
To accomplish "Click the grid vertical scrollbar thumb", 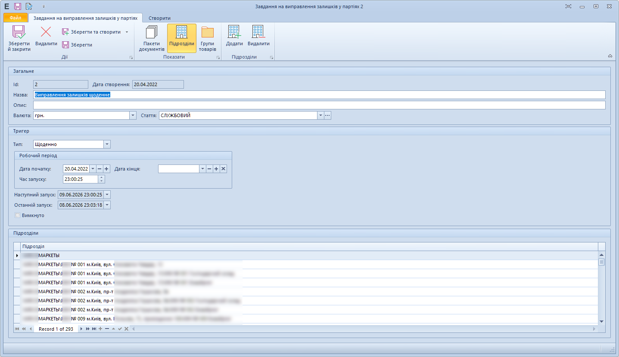I will click(x=602, y=262).
